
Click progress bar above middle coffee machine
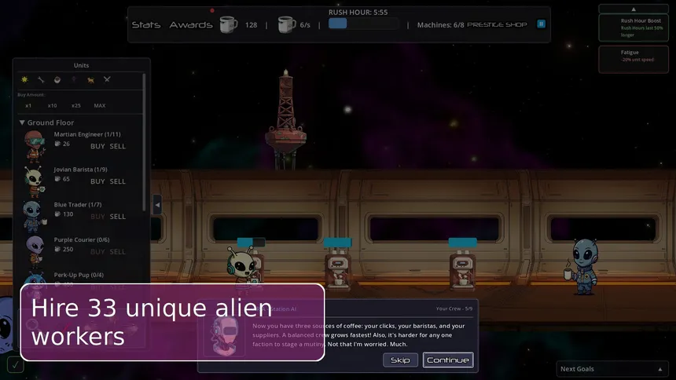click(x=337, y=243)
